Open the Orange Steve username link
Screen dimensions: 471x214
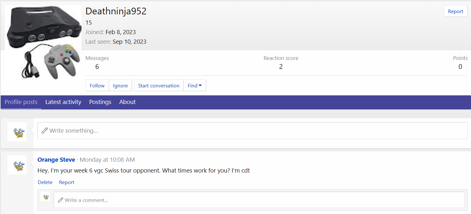(56, 160)
